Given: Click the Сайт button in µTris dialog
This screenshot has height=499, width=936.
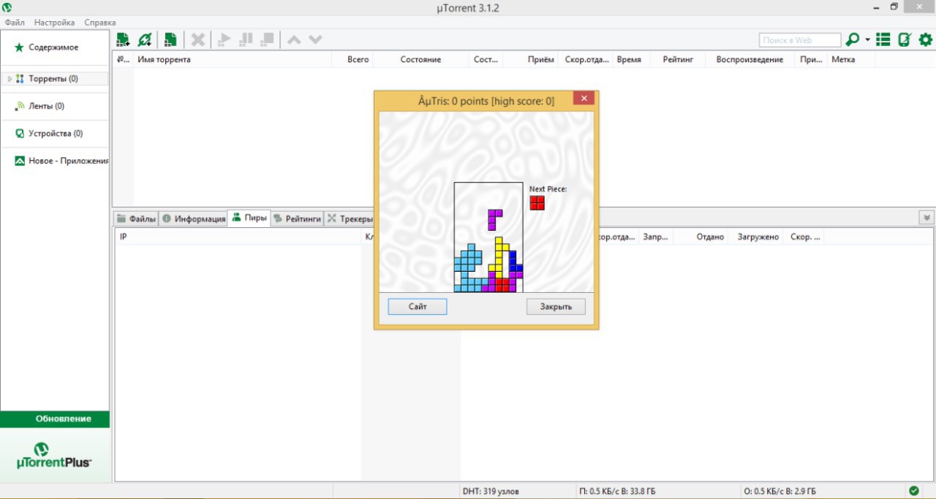Looking at the screenshot, I should (418, 307).
